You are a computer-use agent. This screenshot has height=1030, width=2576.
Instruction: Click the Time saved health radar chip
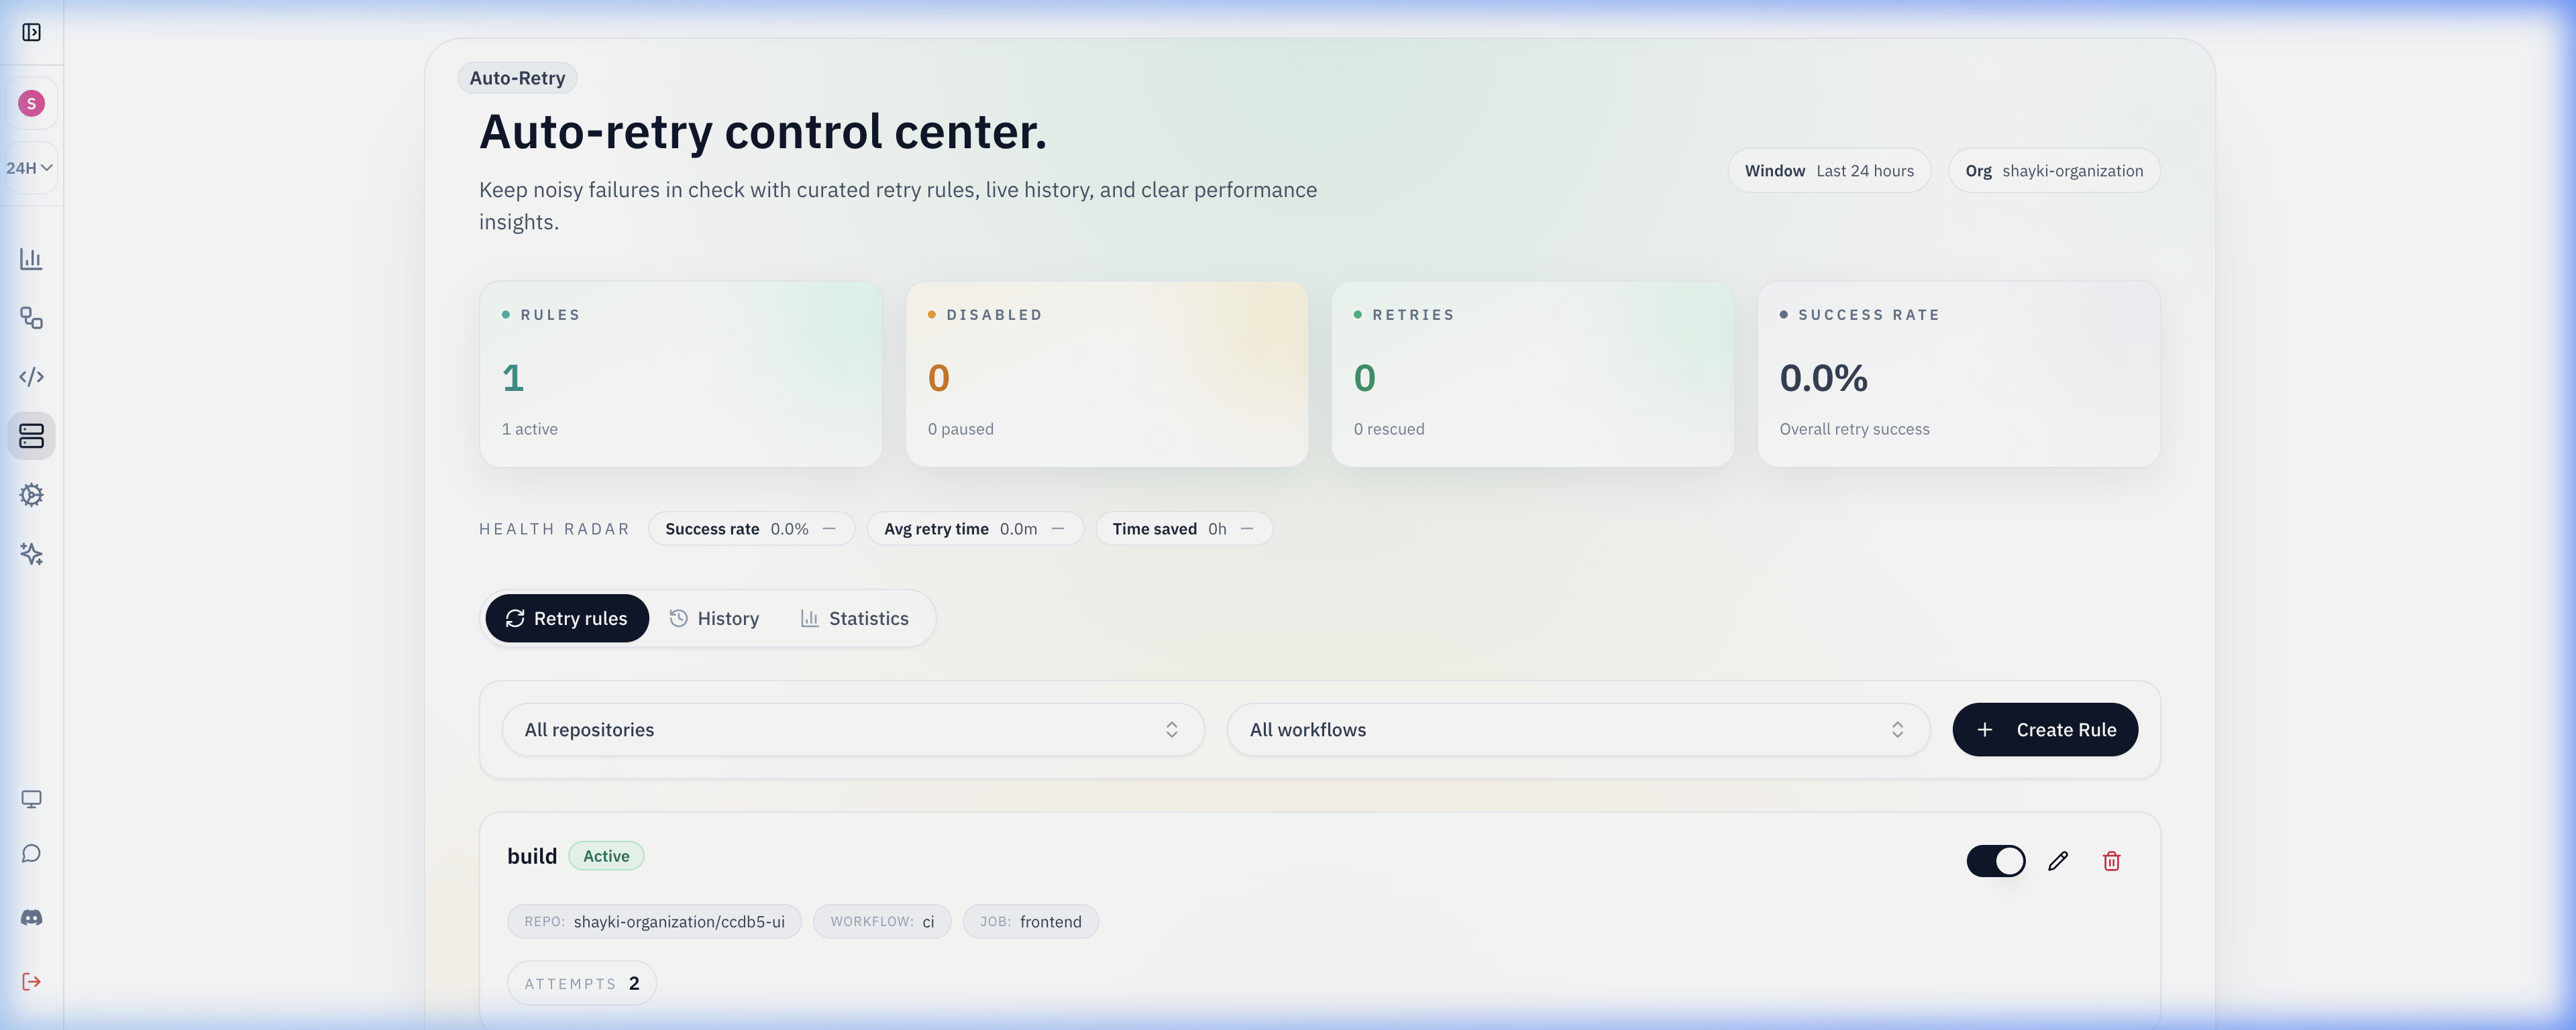tap(1184, 528)
